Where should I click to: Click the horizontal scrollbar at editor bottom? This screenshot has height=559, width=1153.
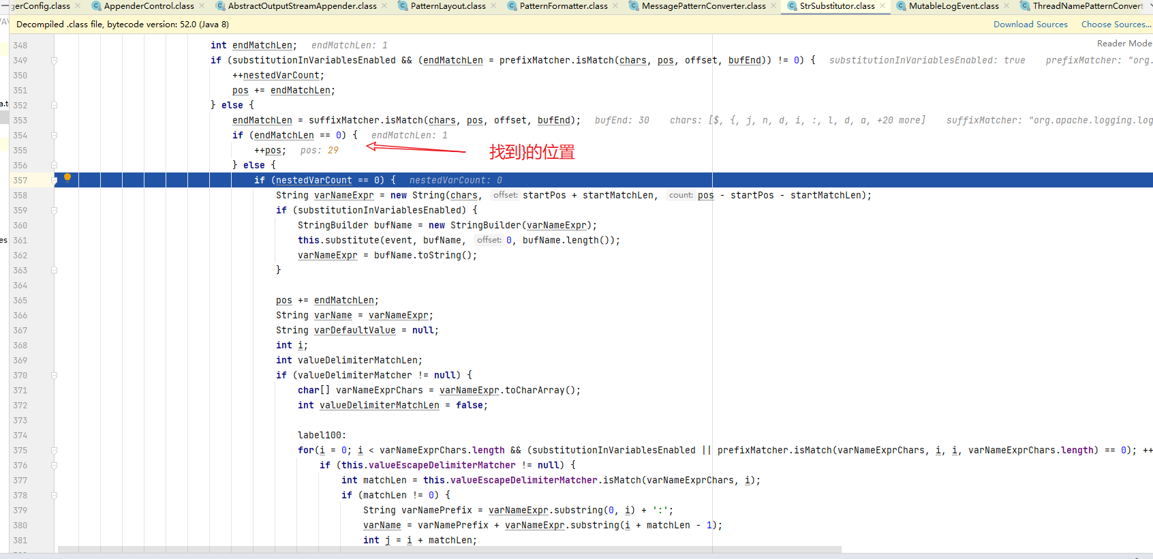click(450, 549)
